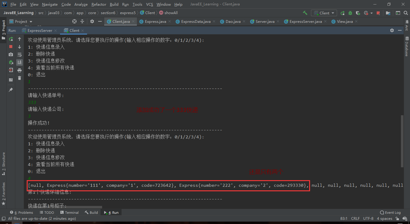The image size is (410, 224).
Task: Click the section6 breadcrumb
Action: point(108,13)
